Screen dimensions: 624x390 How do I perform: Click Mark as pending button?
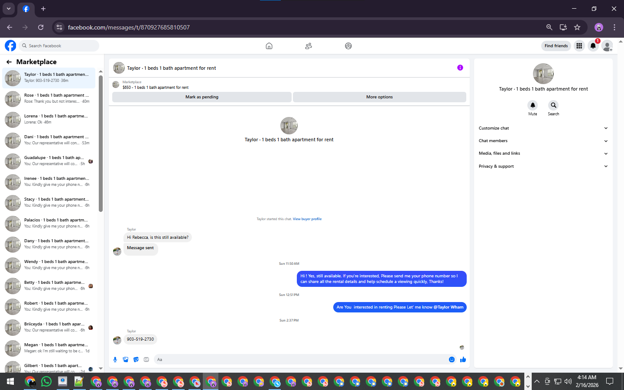[x=202, y=97]
